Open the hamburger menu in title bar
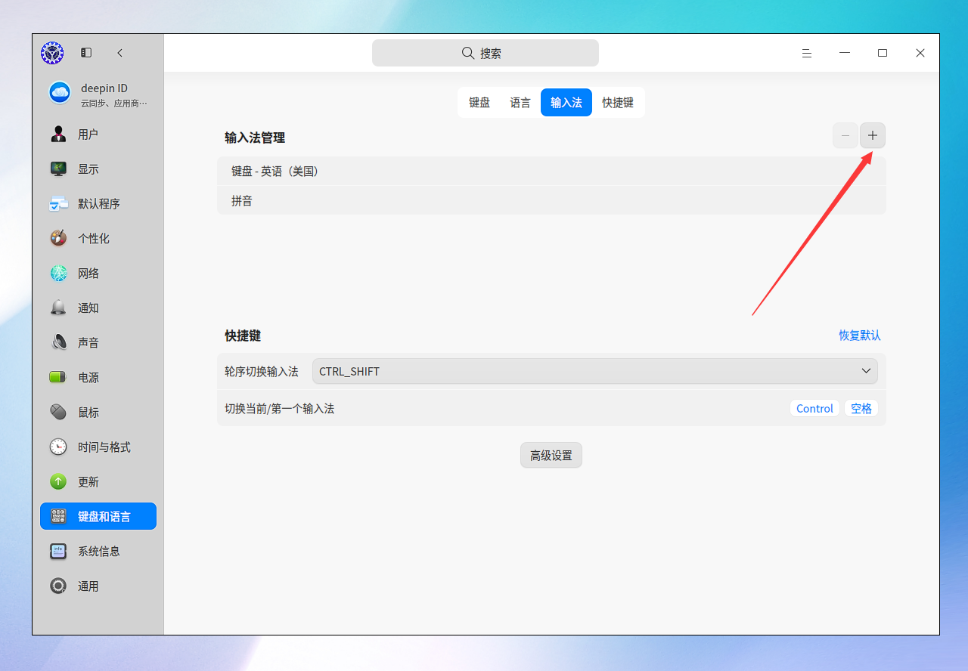 click(807, 53)
